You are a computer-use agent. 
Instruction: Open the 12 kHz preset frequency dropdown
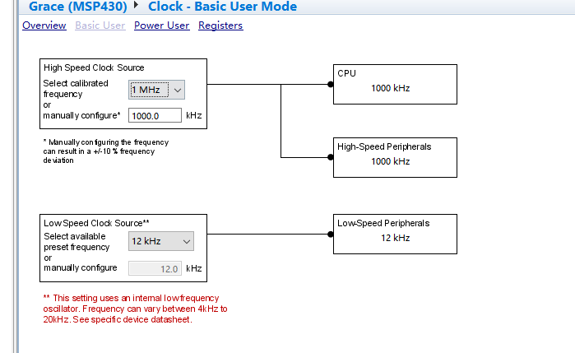(161, 241)
